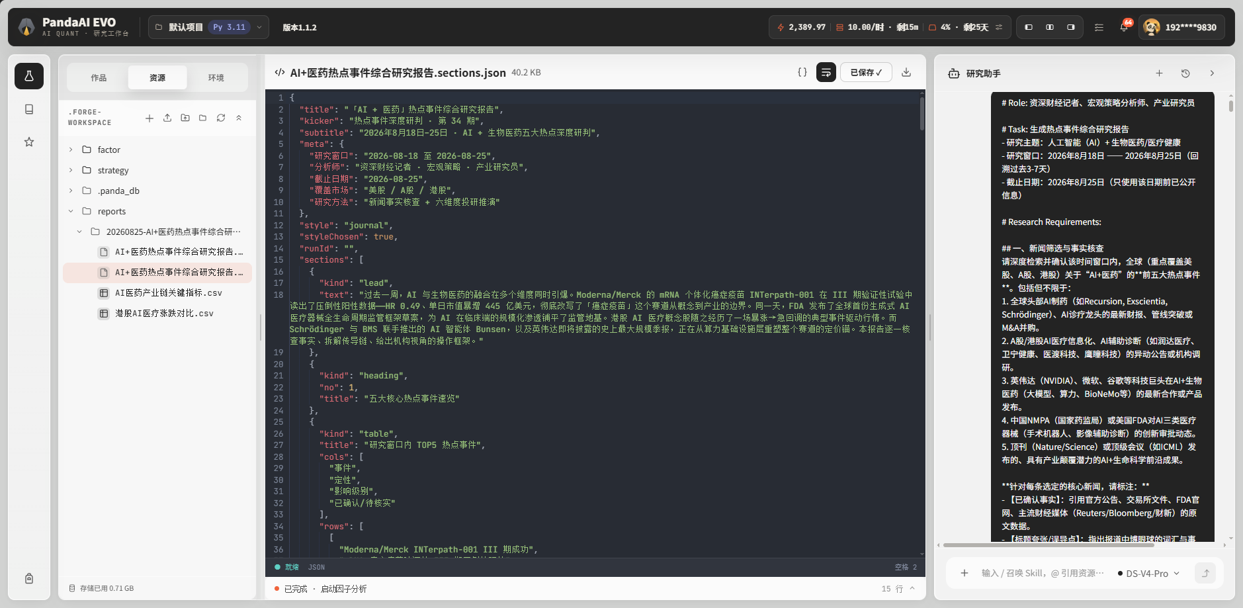Open the 默认项目 project dropdown
1243x608 pixels.
[208, 27]
